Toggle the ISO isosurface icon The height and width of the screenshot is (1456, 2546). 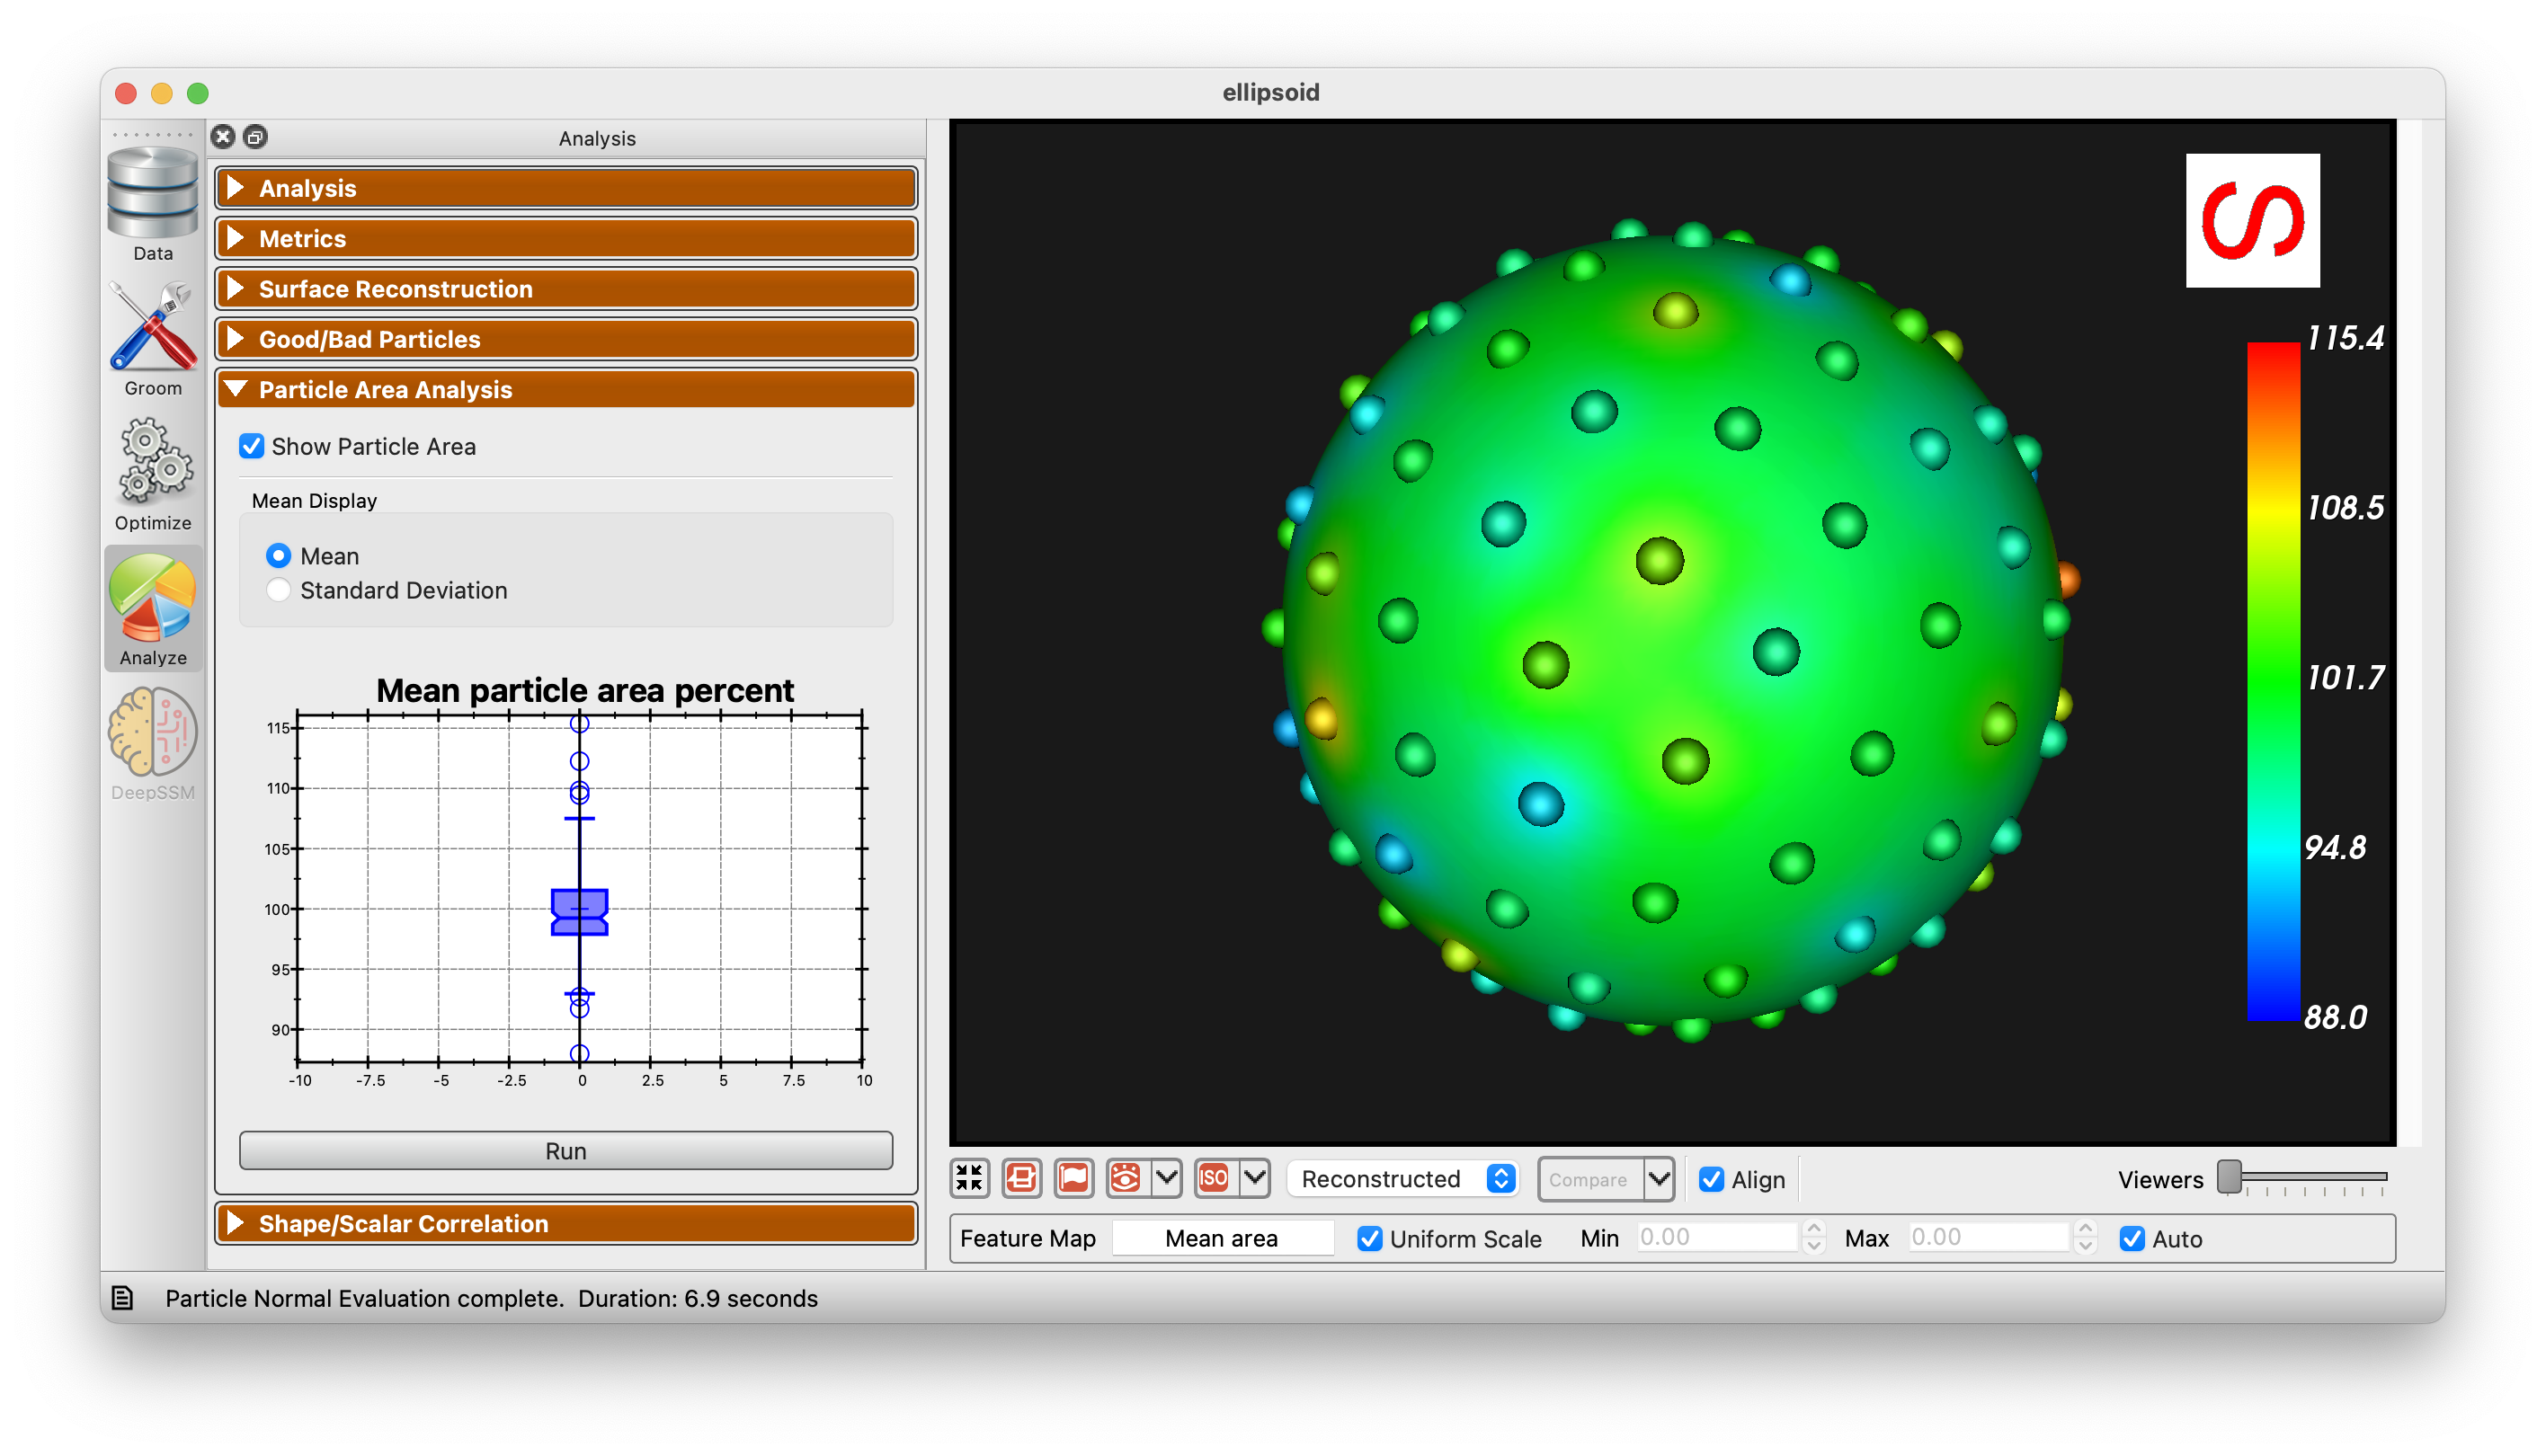tap(1214, 1179)
